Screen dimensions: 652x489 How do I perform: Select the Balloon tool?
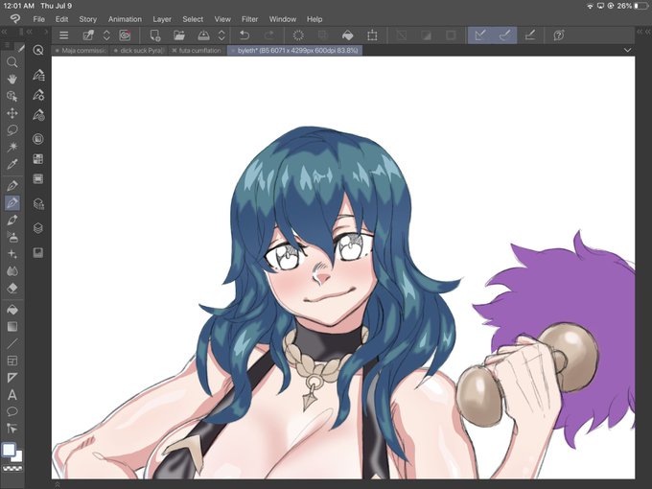[x=12, y=411]
